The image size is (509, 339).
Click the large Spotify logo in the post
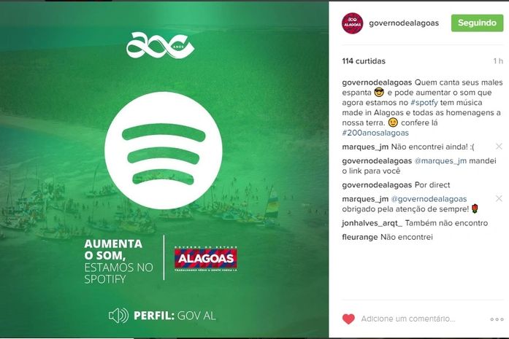[x=164, y=150]
